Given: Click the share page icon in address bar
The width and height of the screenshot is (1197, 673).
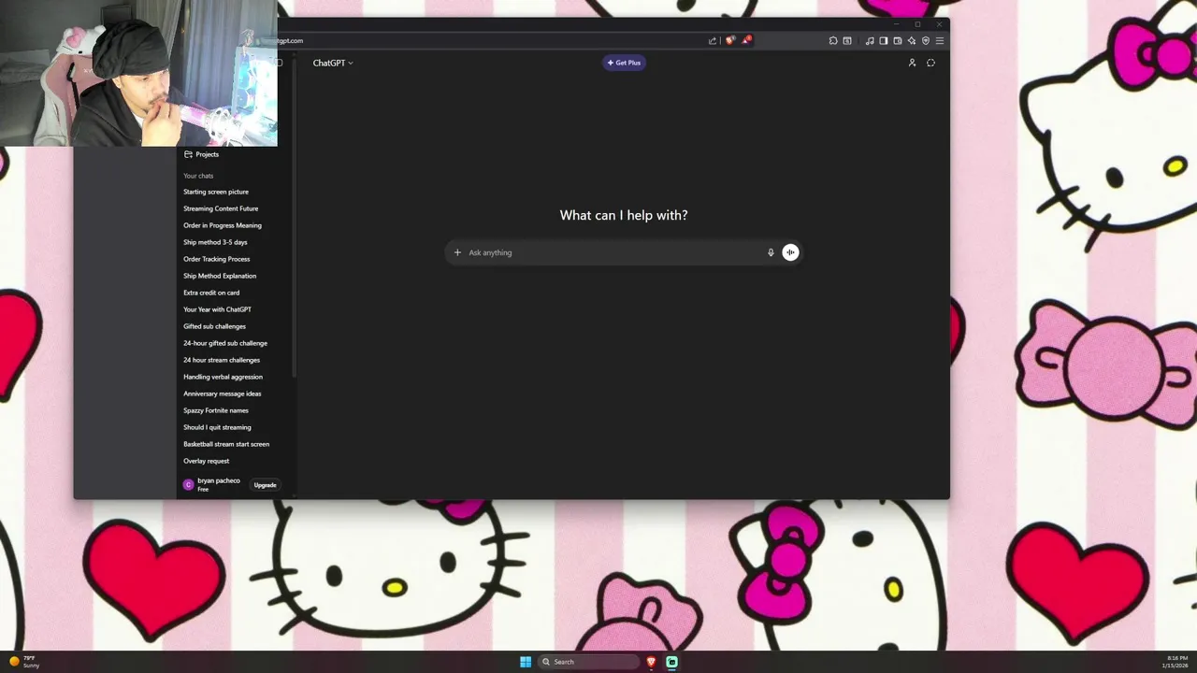Looking at the screenshot, I should [713, 40].
